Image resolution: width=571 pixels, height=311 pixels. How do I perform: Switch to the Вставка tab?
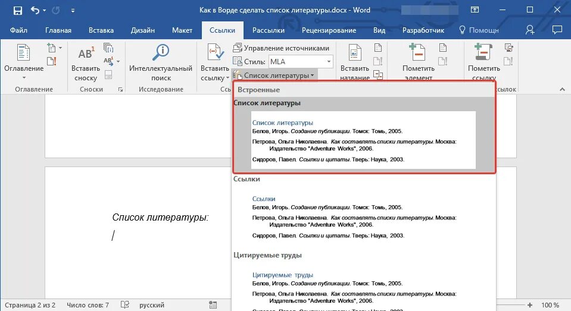click(x=101, y=30)
